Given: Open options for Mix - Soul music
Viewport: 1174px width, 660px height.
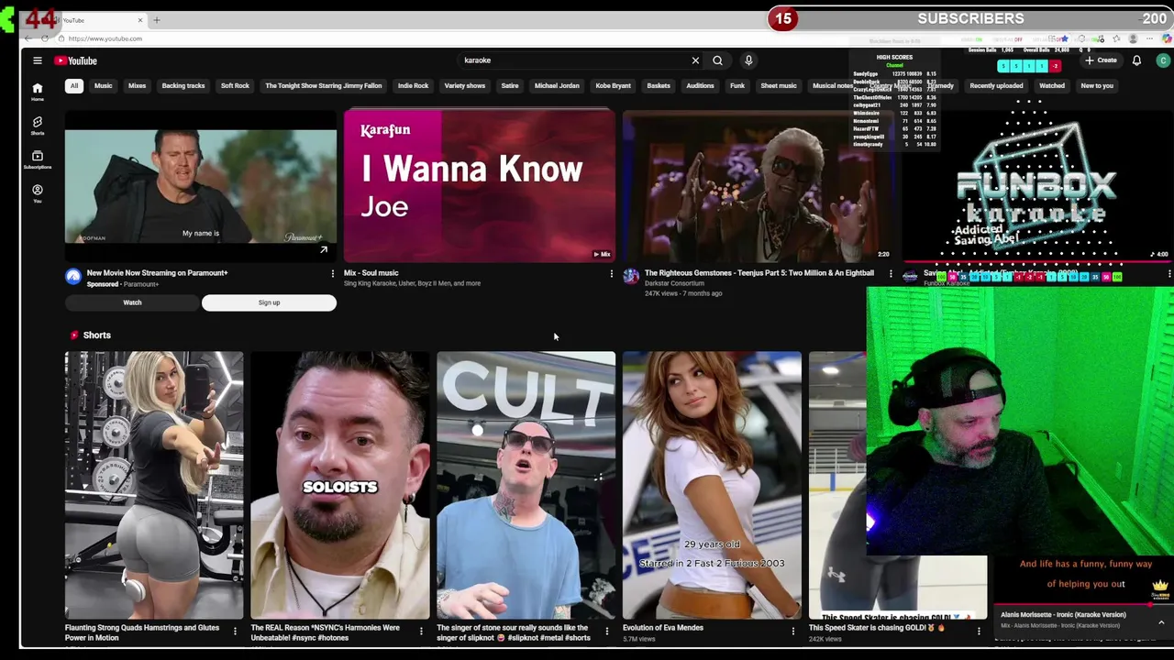Looking at the screenshot, I should 612,273.
